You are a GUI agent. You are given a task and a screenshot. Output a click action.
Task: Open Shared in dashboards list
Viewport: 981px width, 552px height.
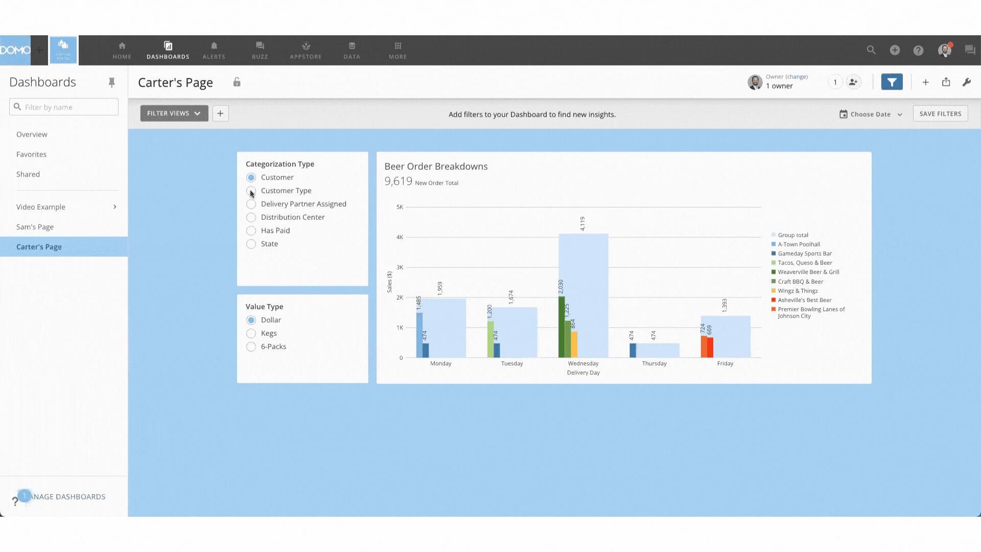pyautogui.click(x=28, y=174)
